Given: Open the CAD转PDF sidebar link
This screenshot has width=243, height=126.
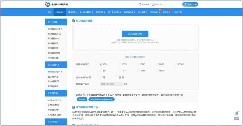Looking at the screenshot, I should point(53,100).
